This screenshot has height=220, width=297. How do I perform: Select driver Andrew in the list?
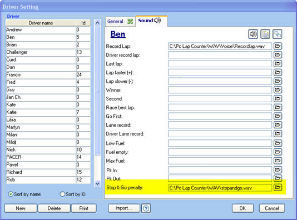[41, 30]
